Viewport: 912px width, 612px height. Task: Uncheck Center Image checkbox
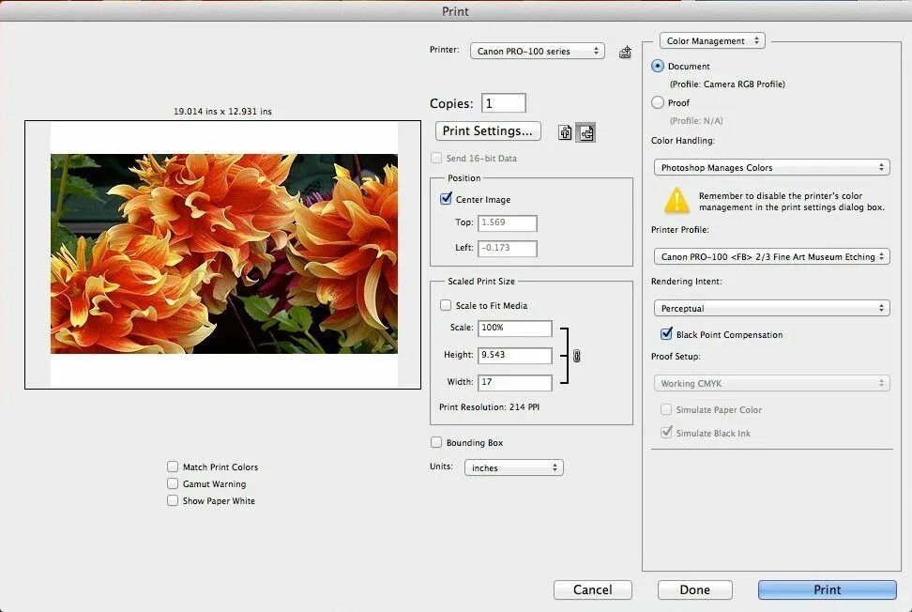(x=446, y=199)
